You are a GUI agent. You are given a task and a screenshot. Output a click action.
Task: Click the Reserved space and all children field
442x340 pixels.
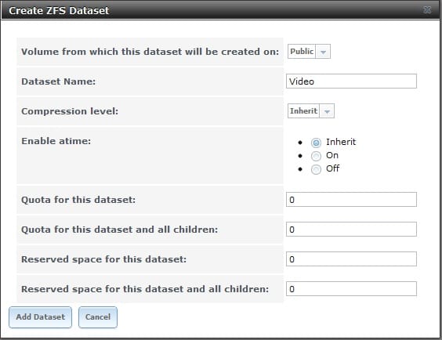[x=351, y=289]
